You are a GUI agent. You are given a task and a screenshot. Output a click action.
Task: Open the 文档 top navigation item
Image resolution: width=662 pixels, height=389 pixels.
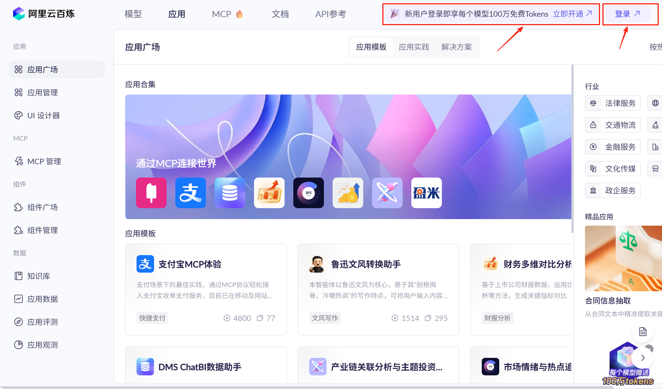[x=280, y=14]
